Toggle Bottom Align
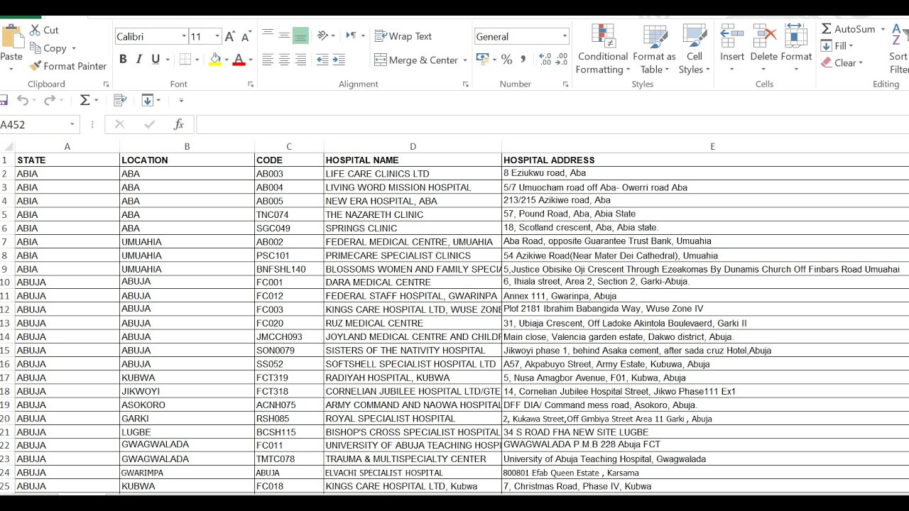Image resolution: width=909 pixels, height=511 pixels. click(x=300, y=35)
